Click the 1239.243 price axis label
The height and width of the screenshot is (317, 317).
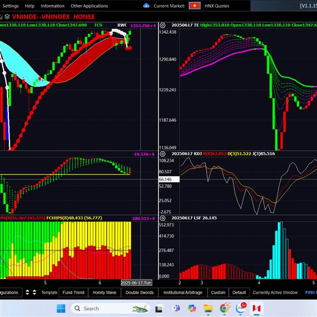[x=167, y=90]
